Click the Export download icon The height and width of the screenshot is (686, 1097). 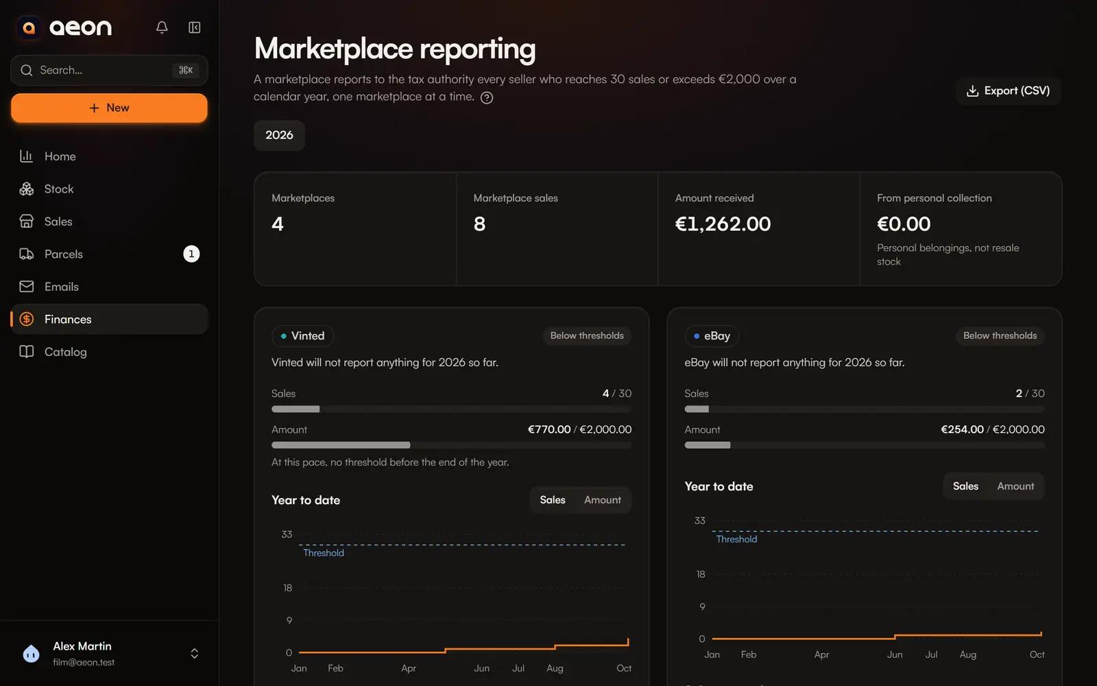(972, 91)
